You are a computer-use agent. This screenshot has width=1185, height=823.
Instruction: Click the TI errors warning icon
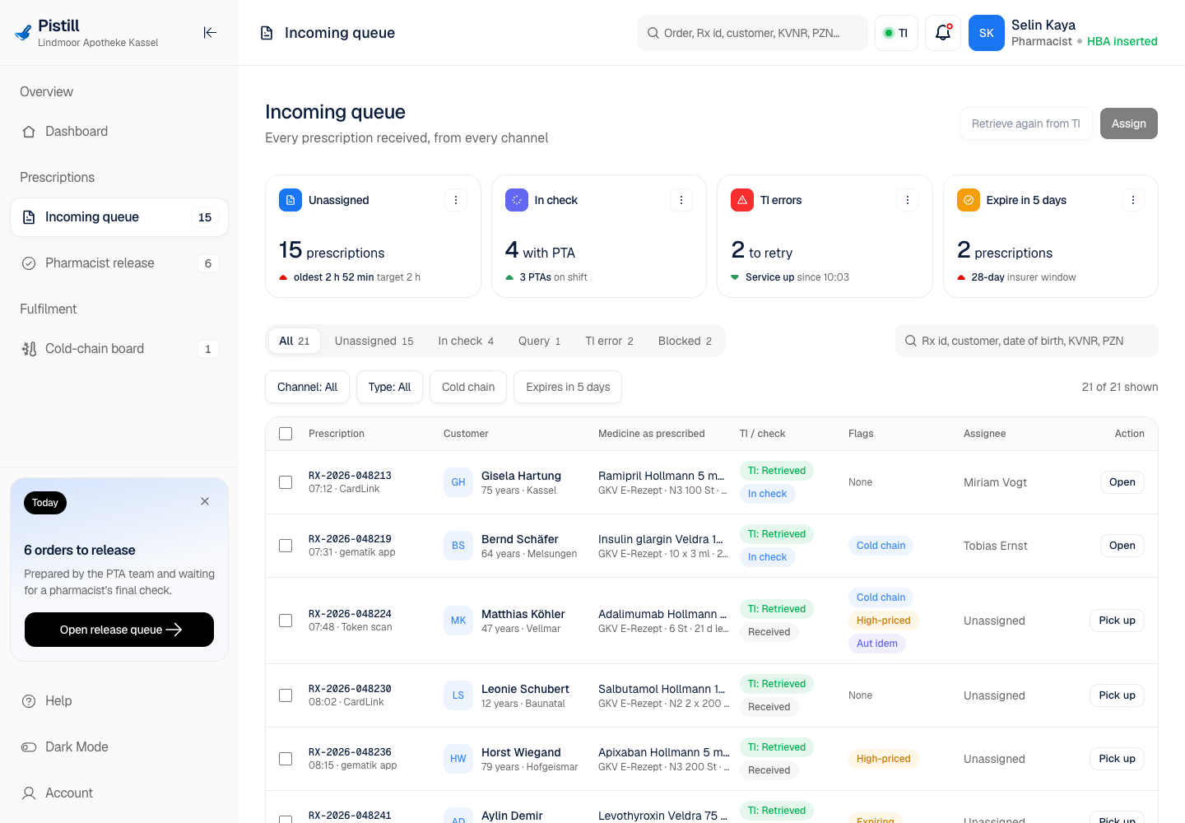742,200
